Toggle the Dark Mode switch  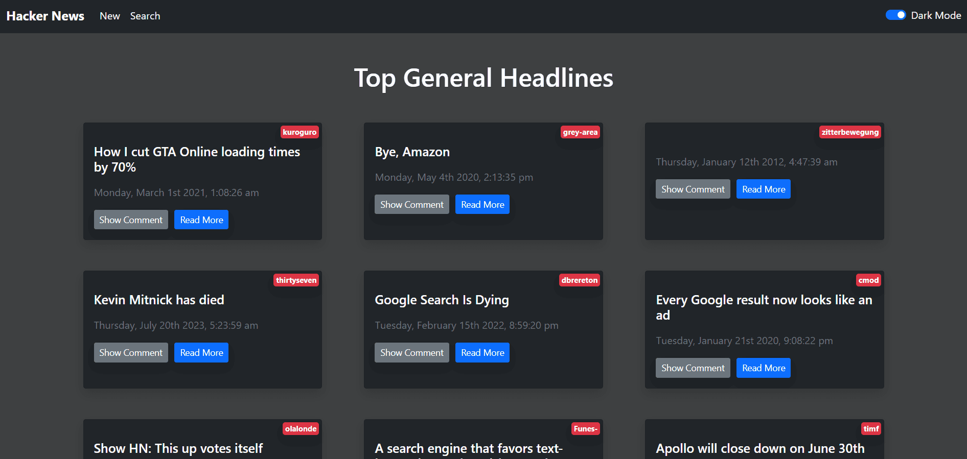[895, 15]
